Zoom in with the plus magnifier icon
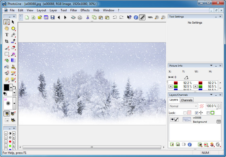This screenshot has width=226, height=157. click(157, 17)
